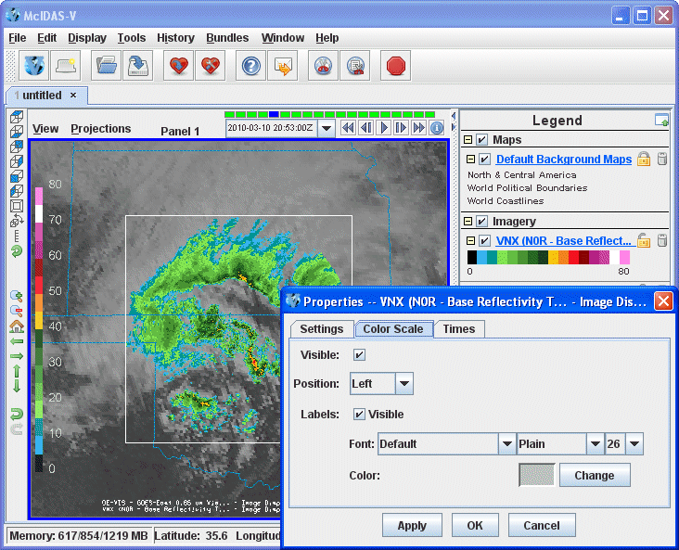Open the animation time dropdown arrow

(x=327, y=128)
